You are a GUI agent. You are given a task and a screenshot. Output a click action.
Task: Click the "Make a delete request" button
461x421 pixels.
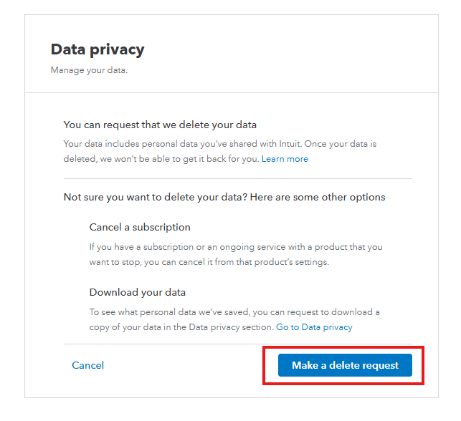(x=345, y=365)
